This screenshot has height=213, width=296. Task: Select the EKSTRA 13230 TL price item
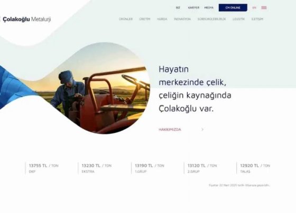tap(96, 168)
